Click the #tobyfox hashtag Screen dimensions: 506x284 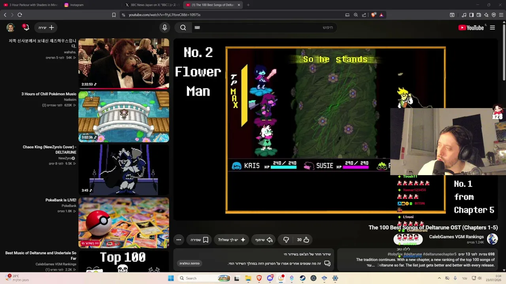395,254
